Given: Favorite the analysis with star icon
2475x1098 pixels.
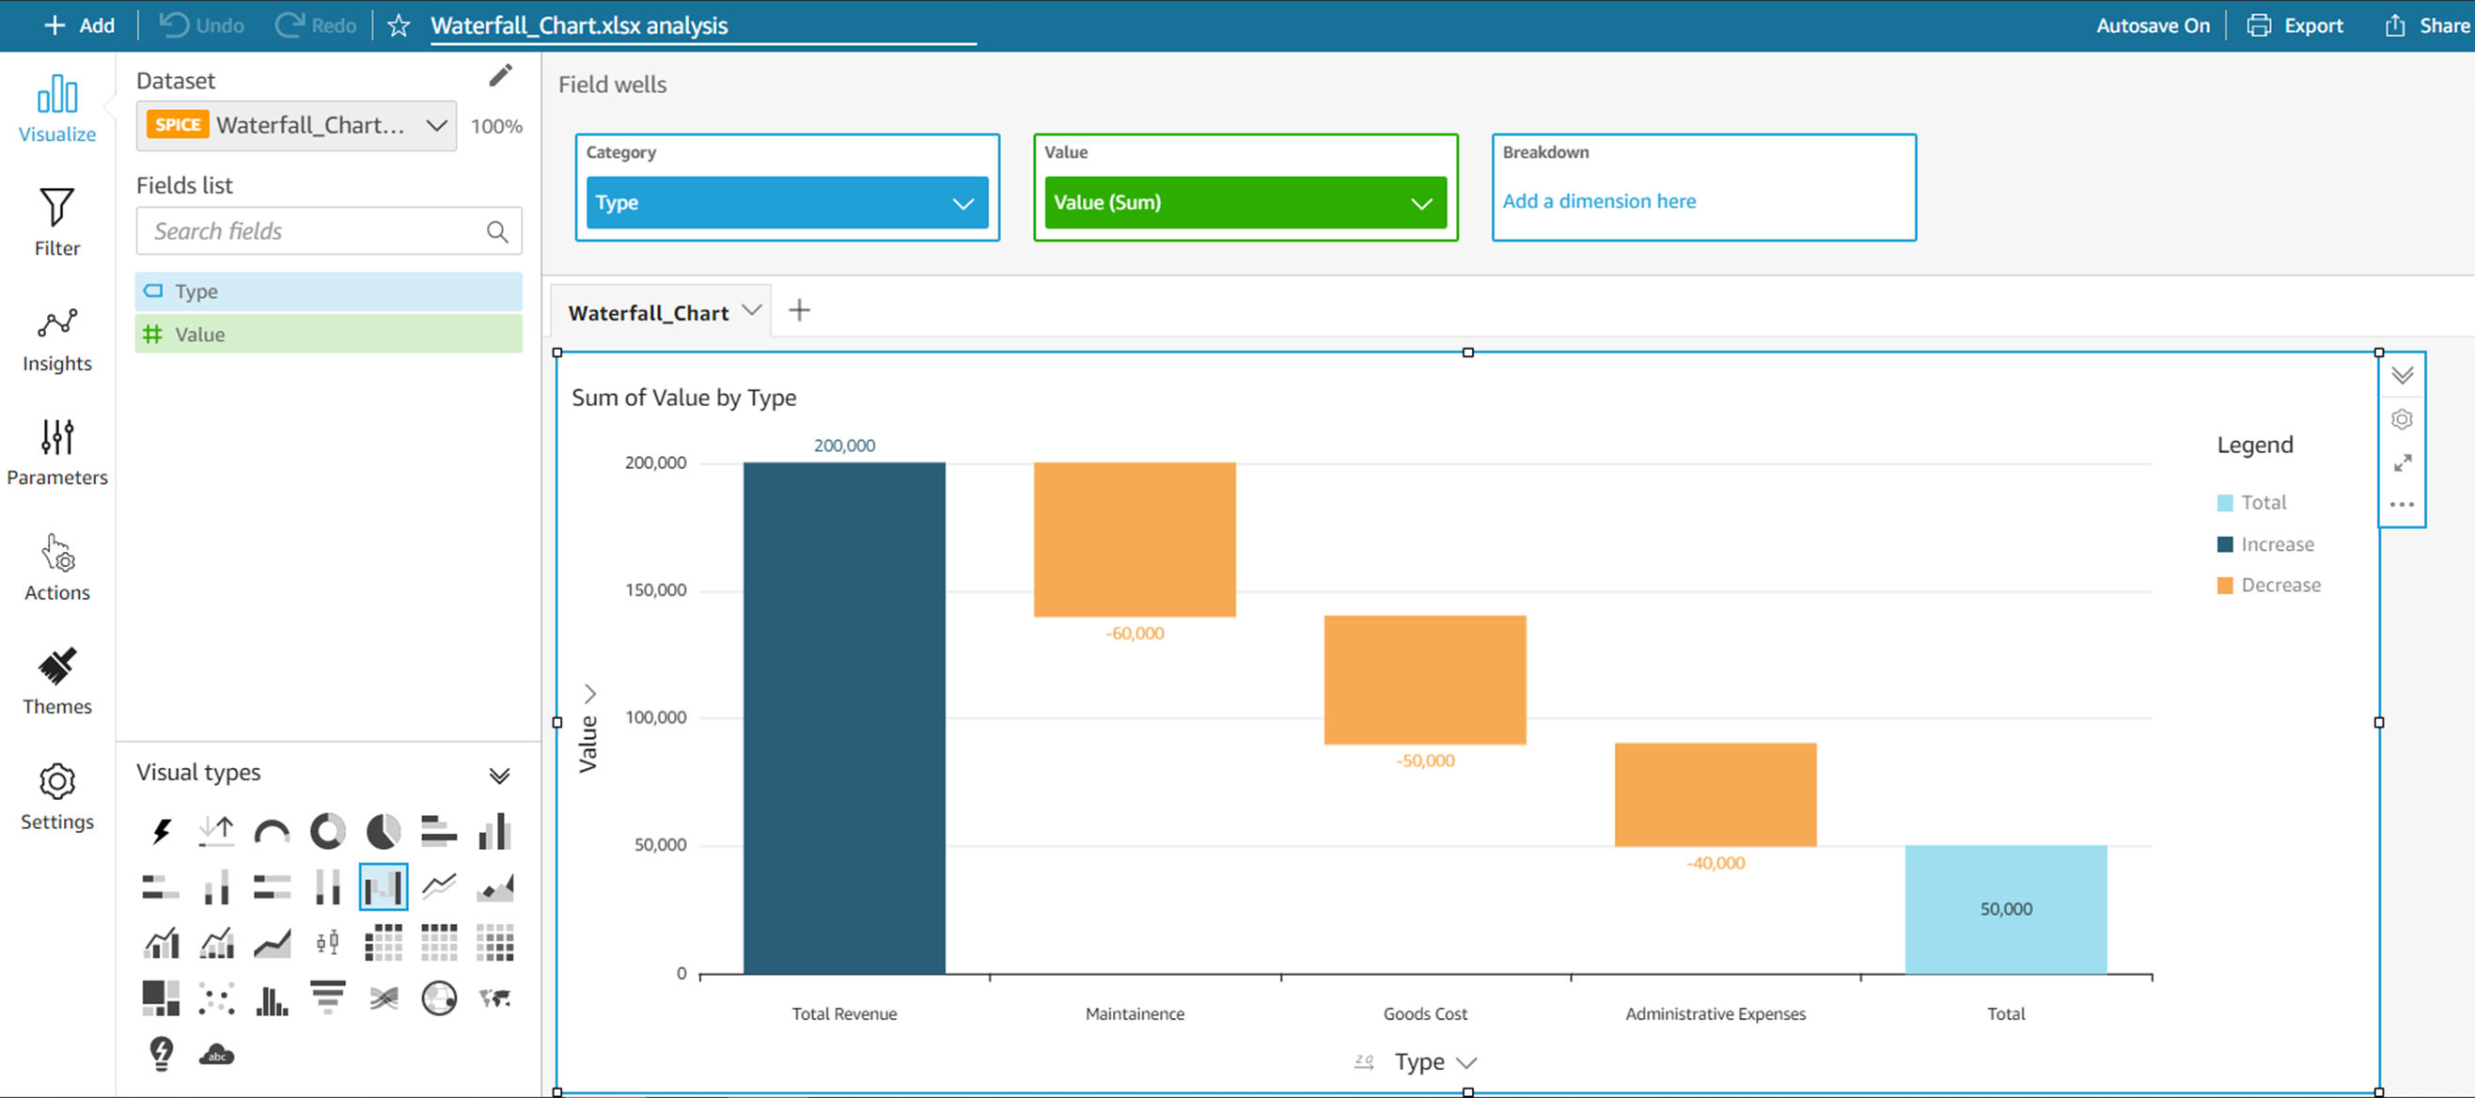Looking at the screenshot, I should pyautogui.click(x=399, y=26).
